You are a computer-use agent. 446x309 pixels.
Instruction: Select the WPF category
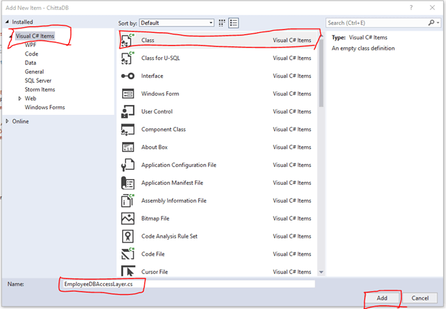point(31,45)
